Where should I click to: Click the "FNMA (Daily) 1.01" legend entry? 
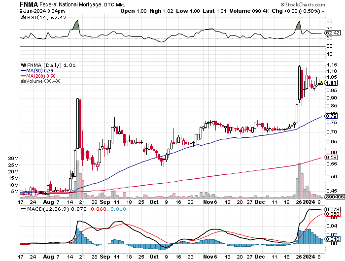51,65
